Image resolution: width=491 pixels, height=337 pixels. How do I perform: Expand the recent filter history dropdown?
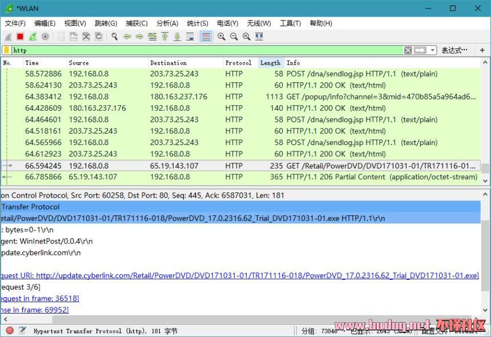coord(433,50)
